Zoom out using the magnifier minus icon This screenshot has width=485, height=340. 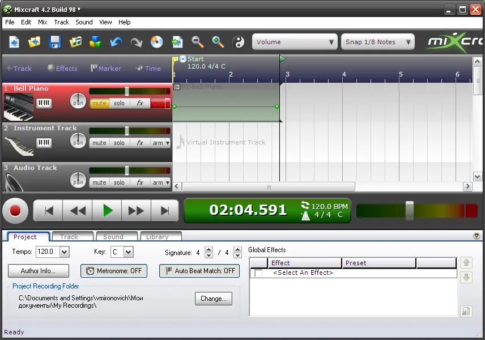[x=197, y=42]
